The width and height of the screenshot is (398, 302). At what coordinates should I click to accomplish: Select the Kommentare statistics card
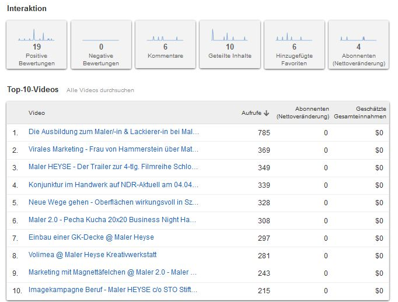point(165,45)
